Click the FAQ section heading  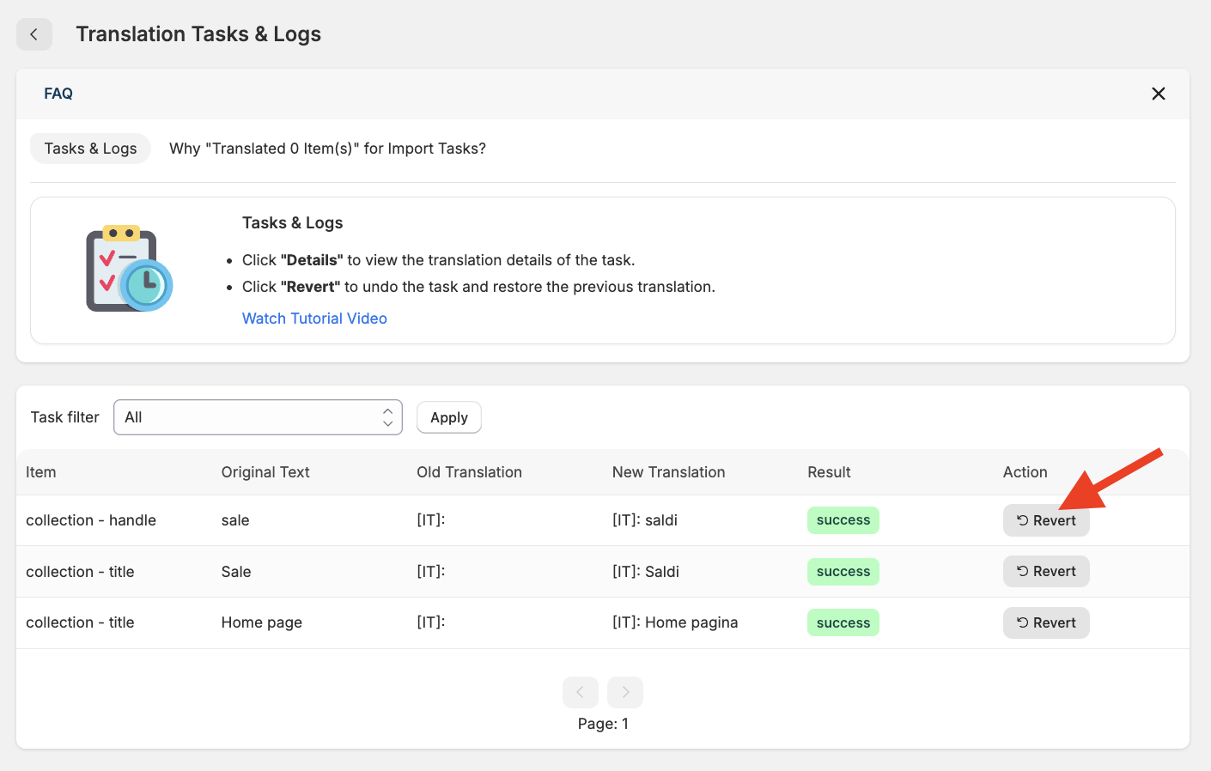(x=58, y=94)
